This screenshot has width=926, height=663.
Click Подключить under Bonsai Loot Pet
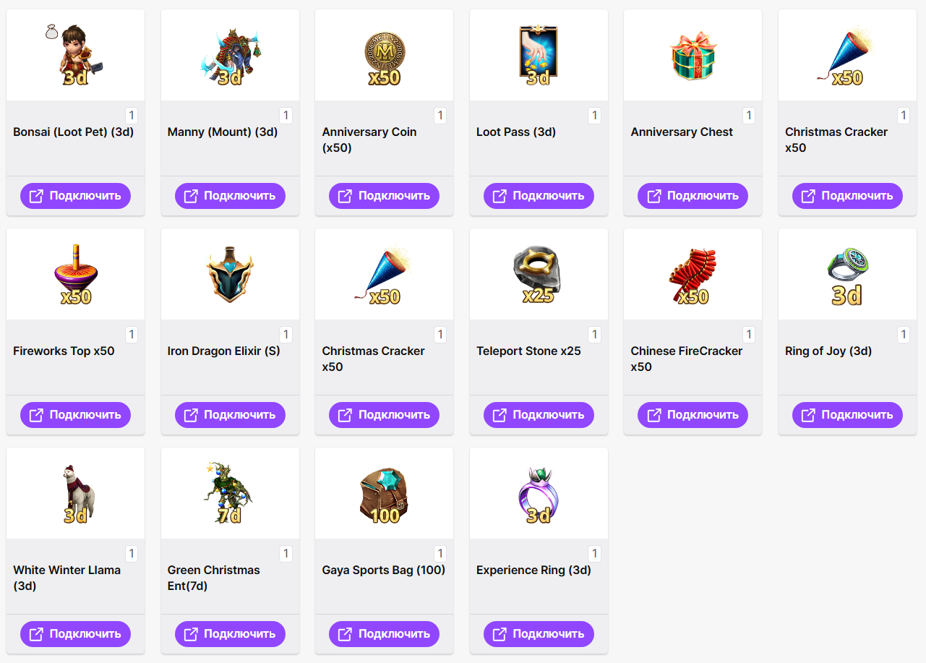tap(75, 196)
